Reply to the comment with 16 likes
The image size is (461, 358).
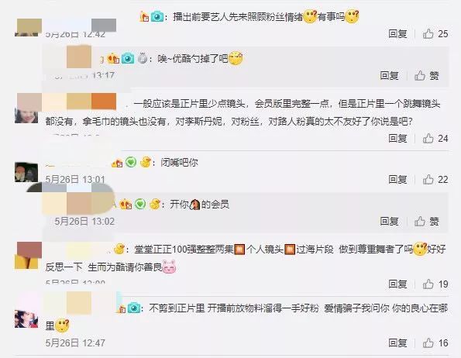click(397, 343)
